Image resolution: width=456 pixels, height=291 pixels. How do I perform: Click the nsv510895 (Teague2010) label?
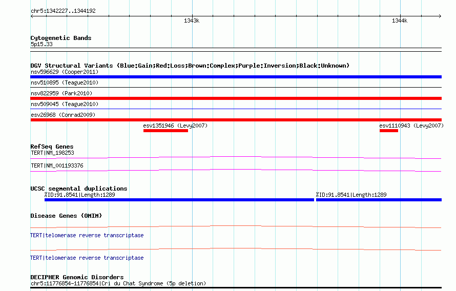point(65,82)
